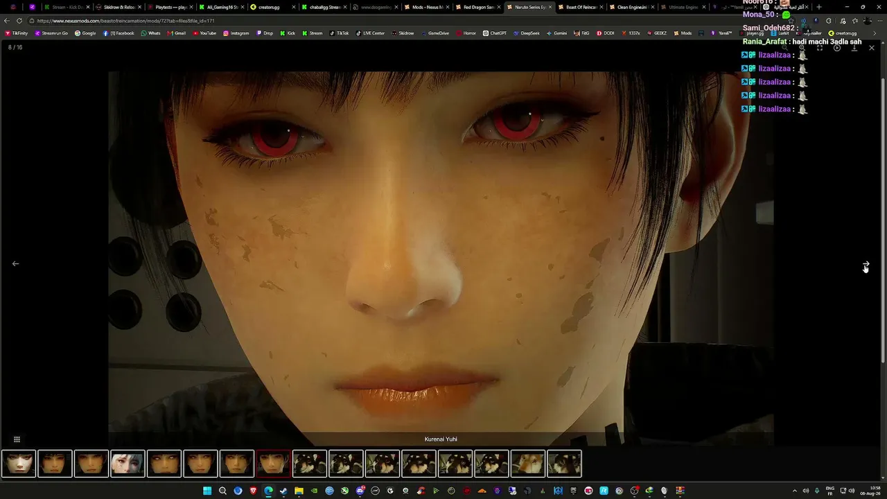Close the image lightbox viewer
The width and height of the screenshot is (887, 499).
click(x=872, y=48)
